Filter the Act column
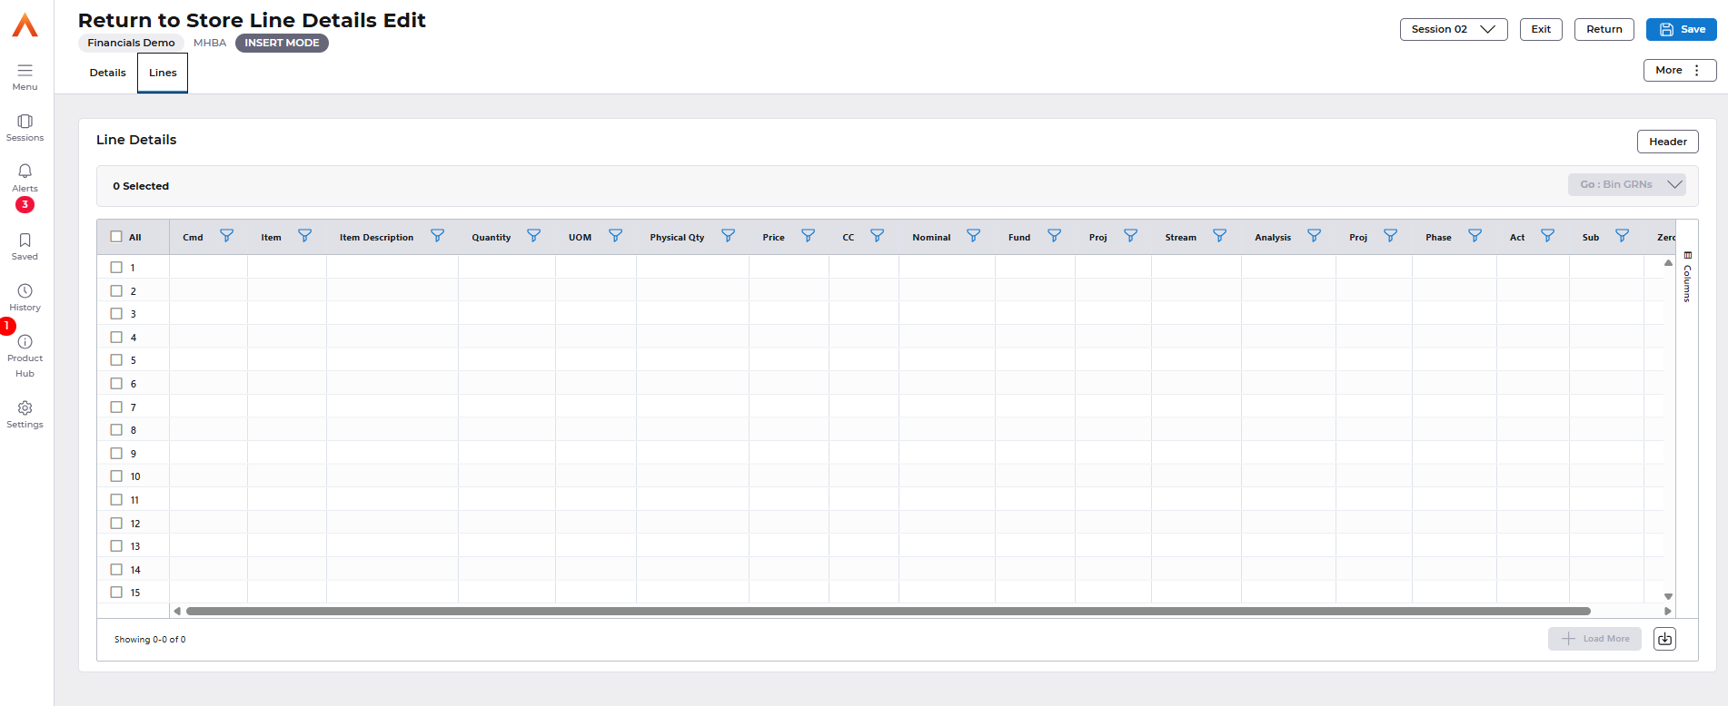 pyautogui.click(x=1548, y=236)
